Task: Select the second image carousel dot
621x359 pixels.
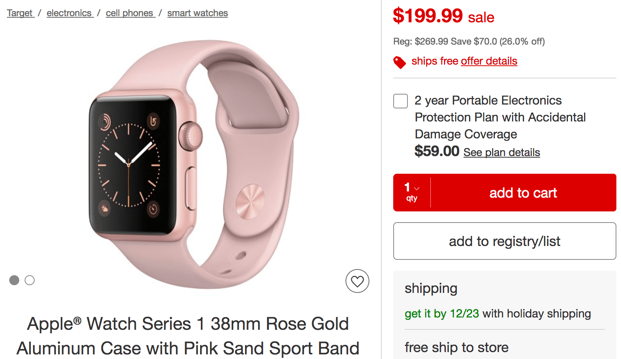Action: [x=30, y=280]
